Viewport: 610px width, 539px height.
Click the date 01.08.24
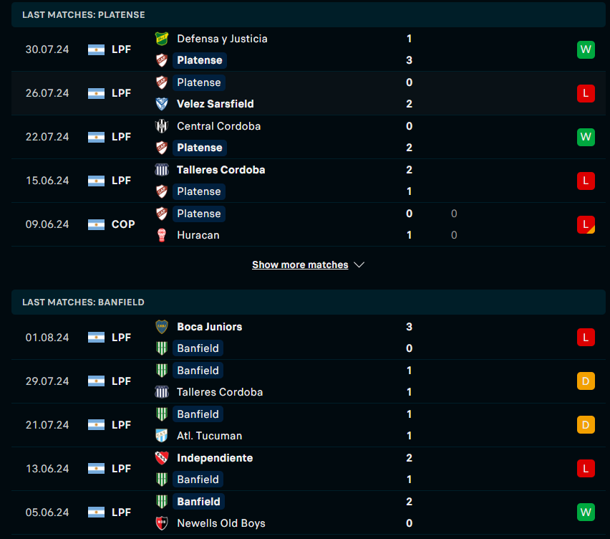(x=47, y=338)
